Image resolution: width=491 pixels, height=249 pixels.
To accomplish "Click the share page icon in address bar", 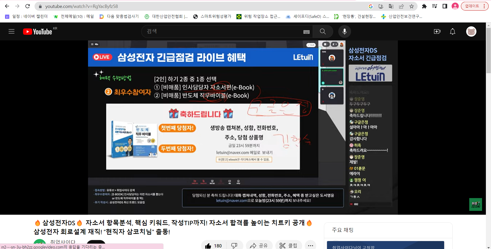I will 401,6.
